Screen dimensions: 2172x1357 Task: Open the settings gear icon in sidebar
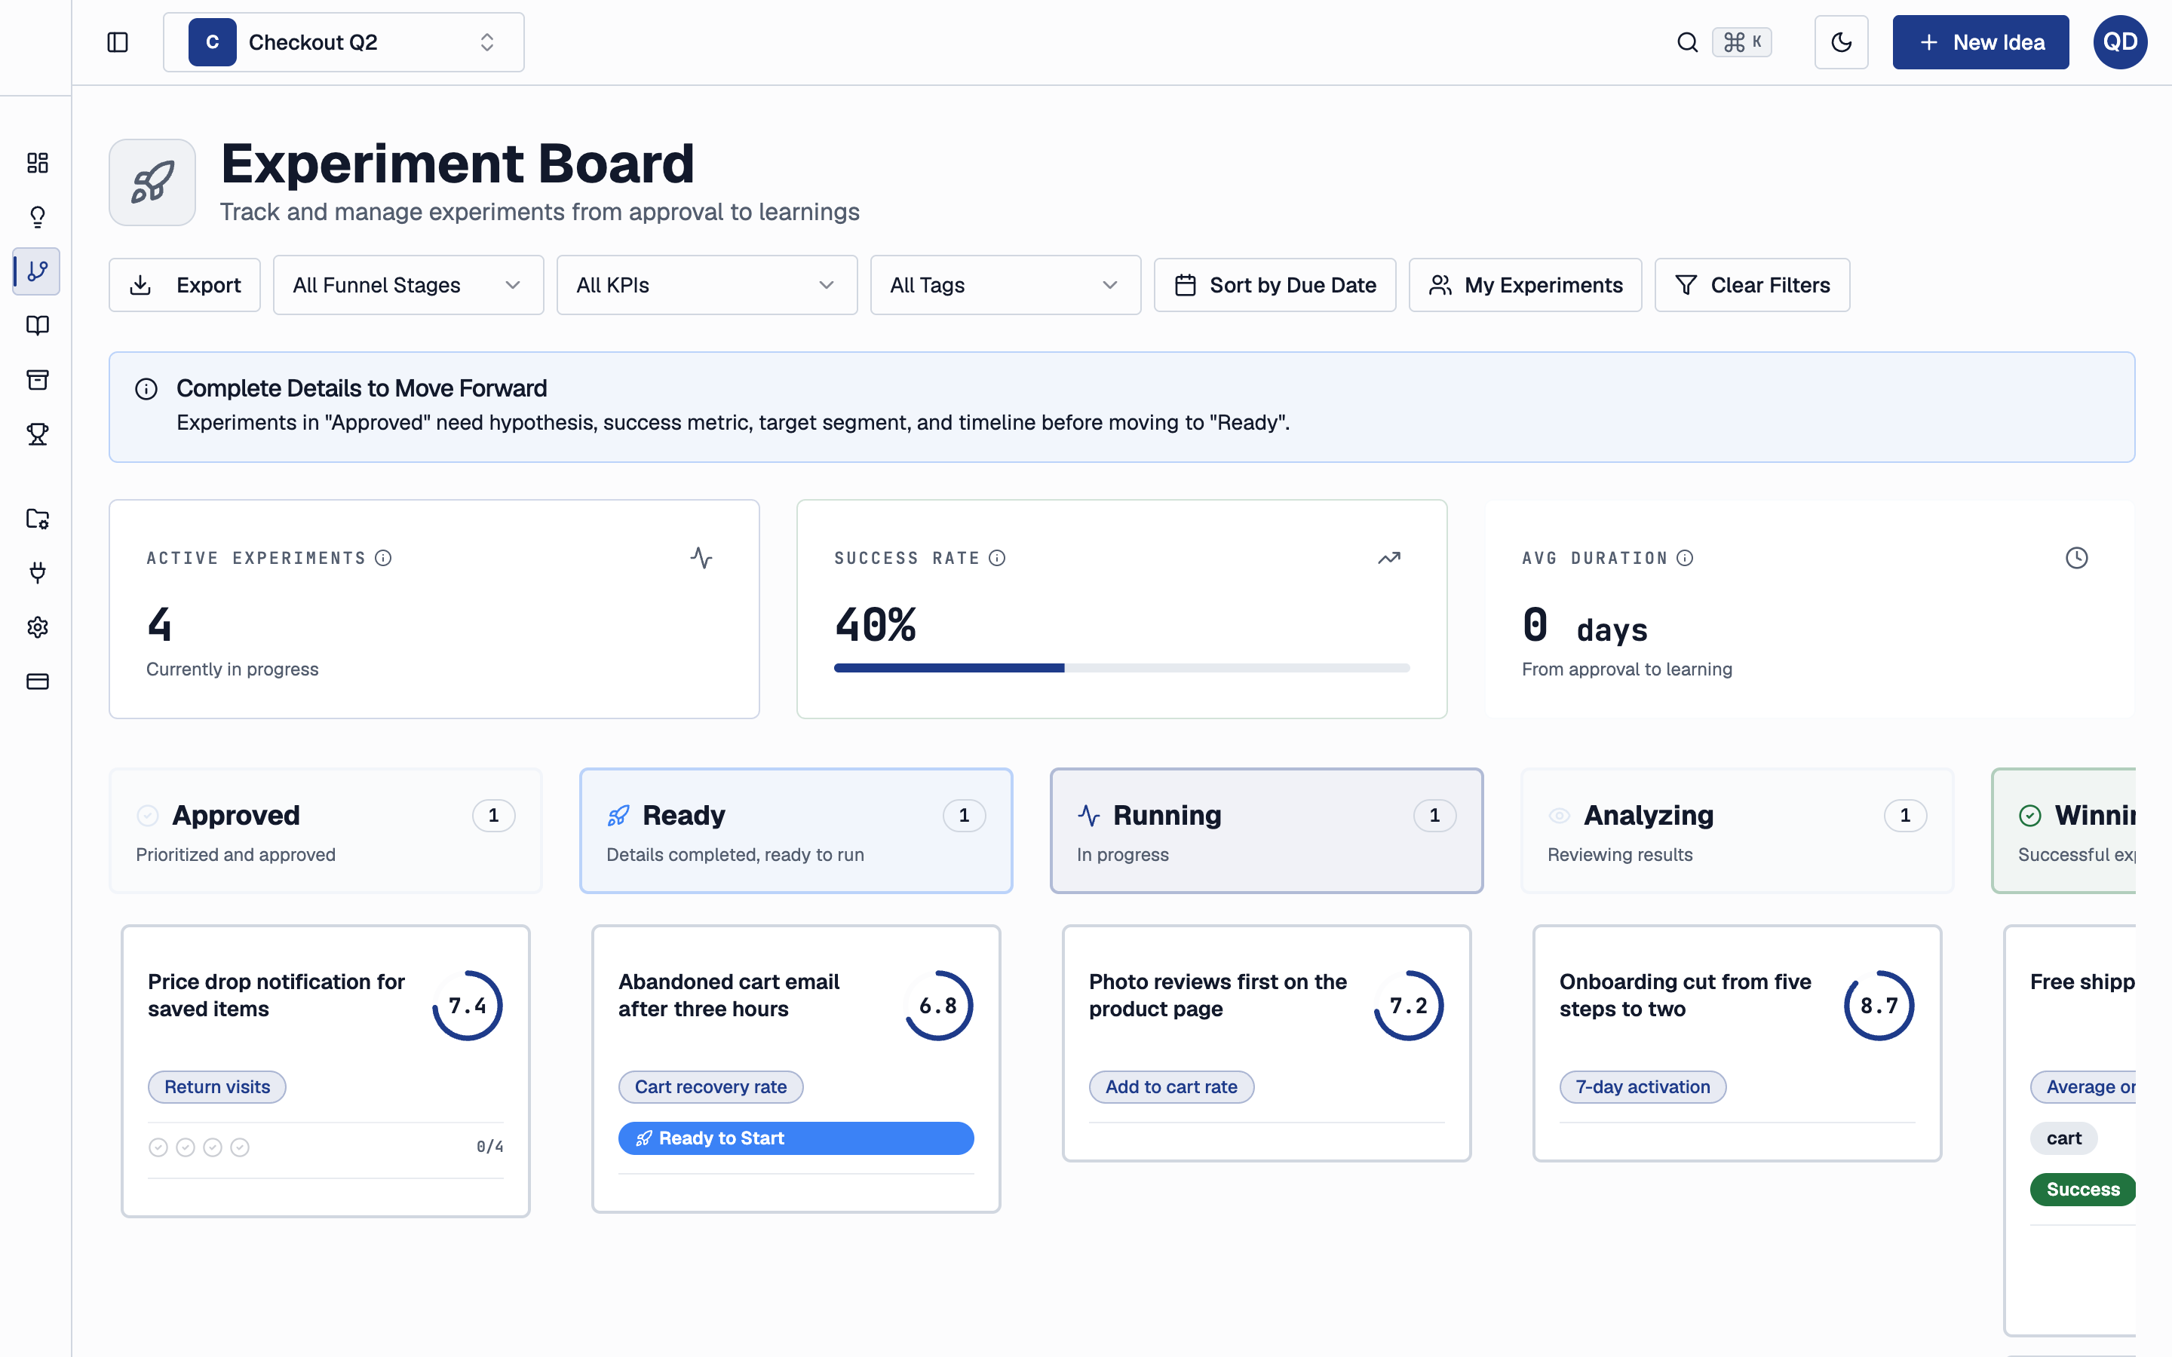tap(38, 627)
